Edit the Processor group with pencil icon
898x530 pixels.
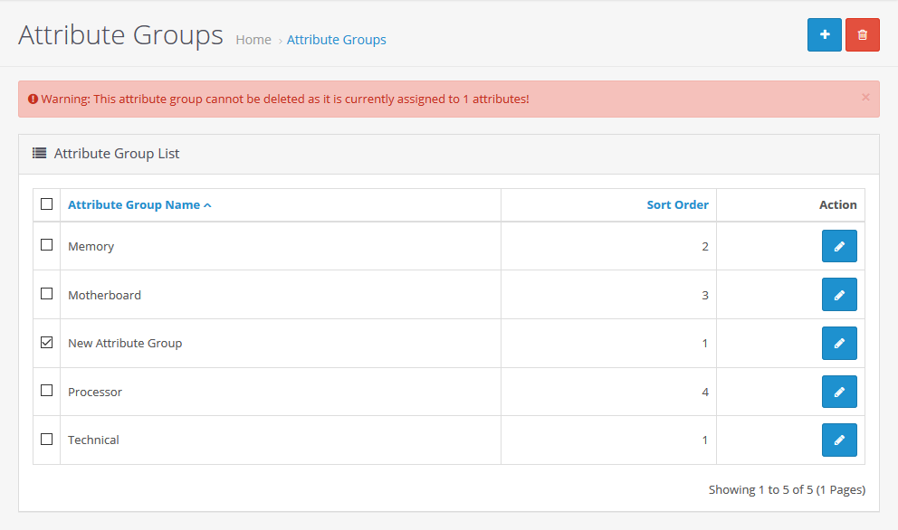839,392
